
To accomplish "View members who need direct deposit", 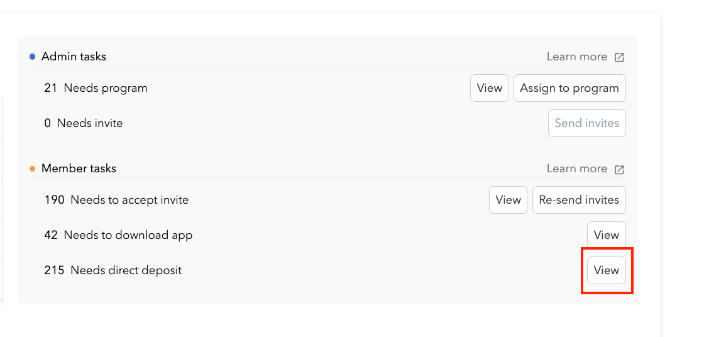I will [x=606, y=270].
